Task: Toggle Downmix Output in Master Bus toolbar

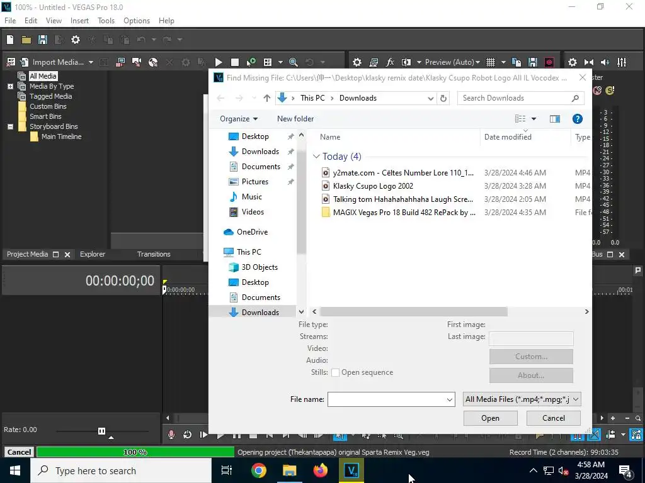Action: pyautogui.click(x=589, y=62)
